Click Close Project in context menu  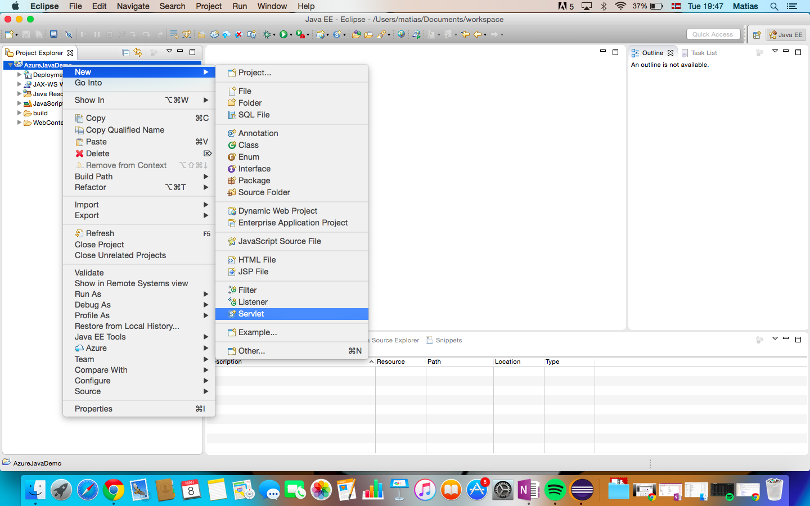[139, 245]
